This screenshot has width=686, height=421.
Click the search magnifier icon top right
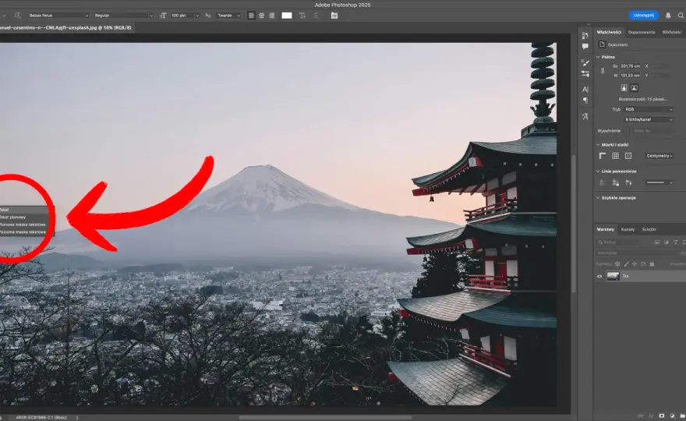pos(681,16)
